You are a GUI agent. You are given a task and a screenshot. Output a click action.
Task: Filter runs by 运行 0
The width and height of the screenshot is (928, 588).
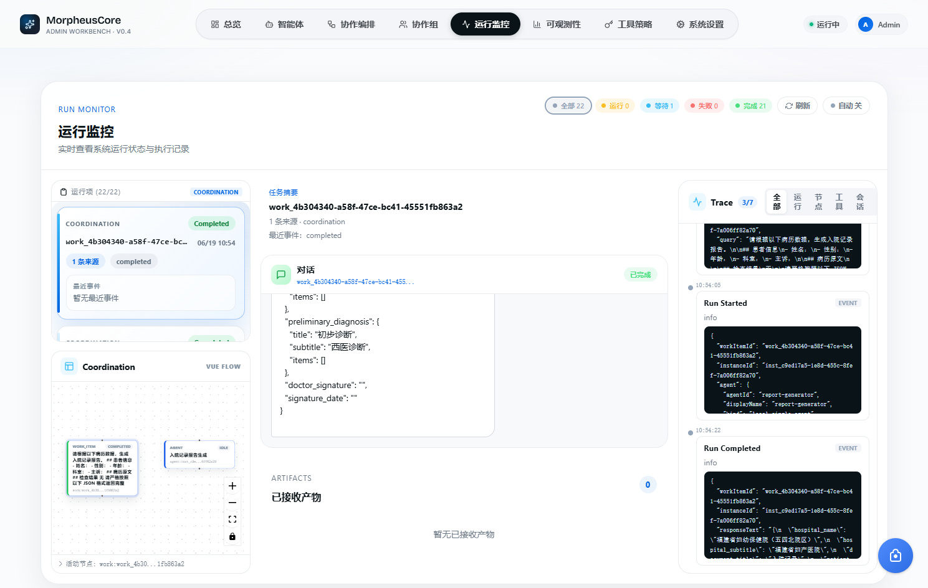tap(615, 106)
